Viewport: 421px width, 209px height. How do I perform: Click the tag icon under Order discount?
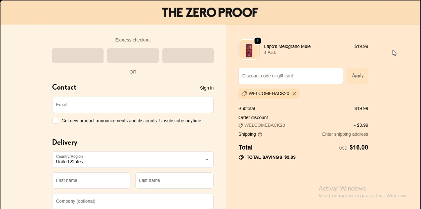(x=241, y=126)
